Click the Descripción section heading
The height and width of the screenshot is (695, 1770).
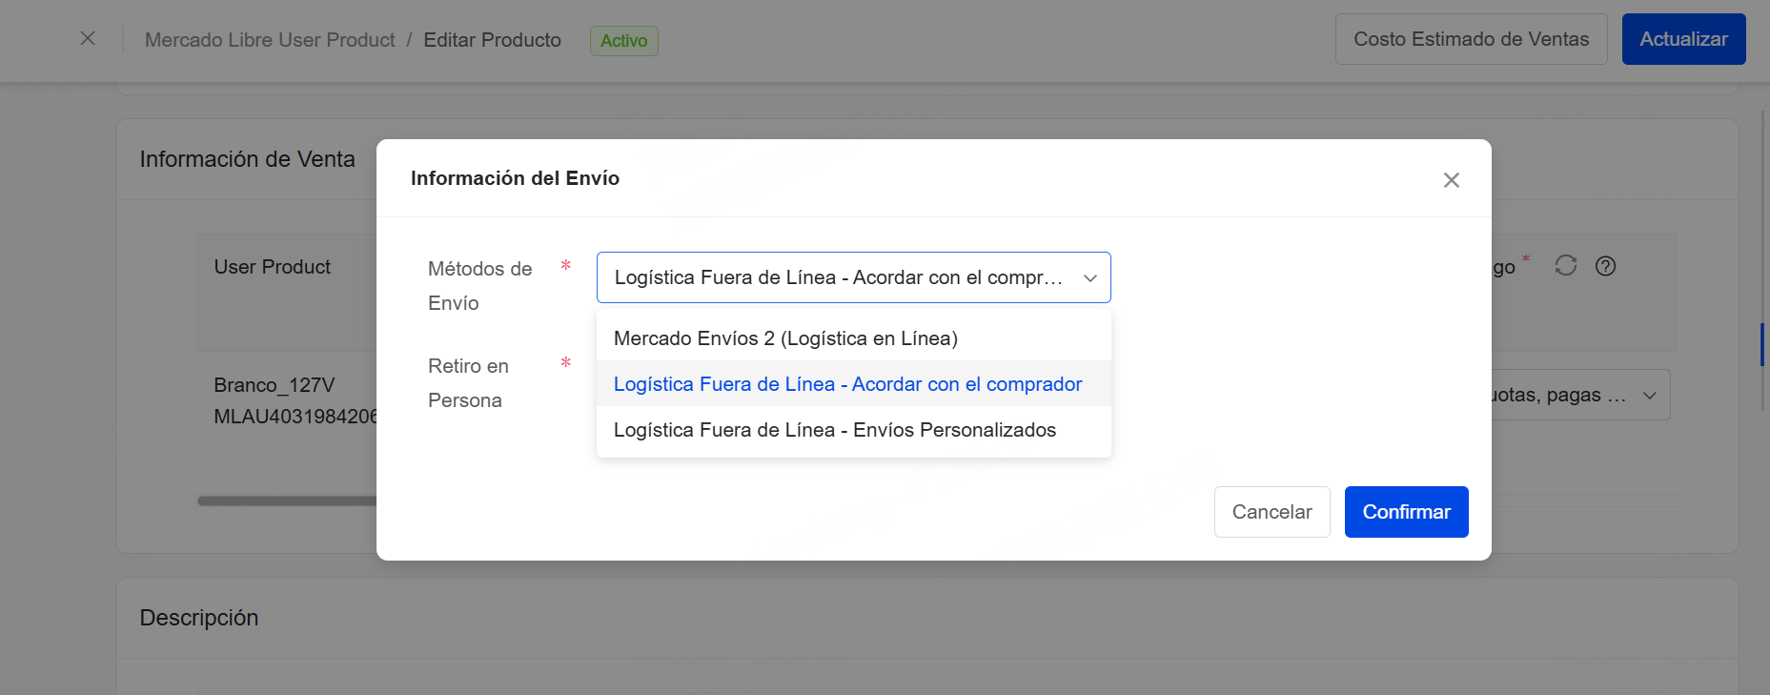[199, 618]
